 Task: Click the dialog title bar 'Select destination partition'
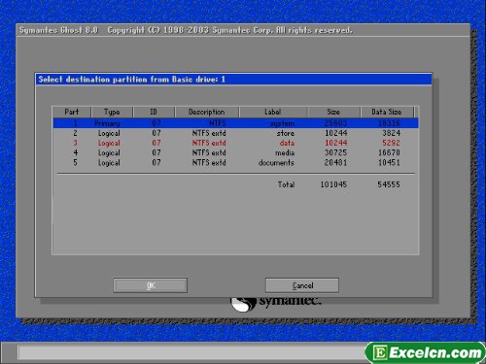233,80
